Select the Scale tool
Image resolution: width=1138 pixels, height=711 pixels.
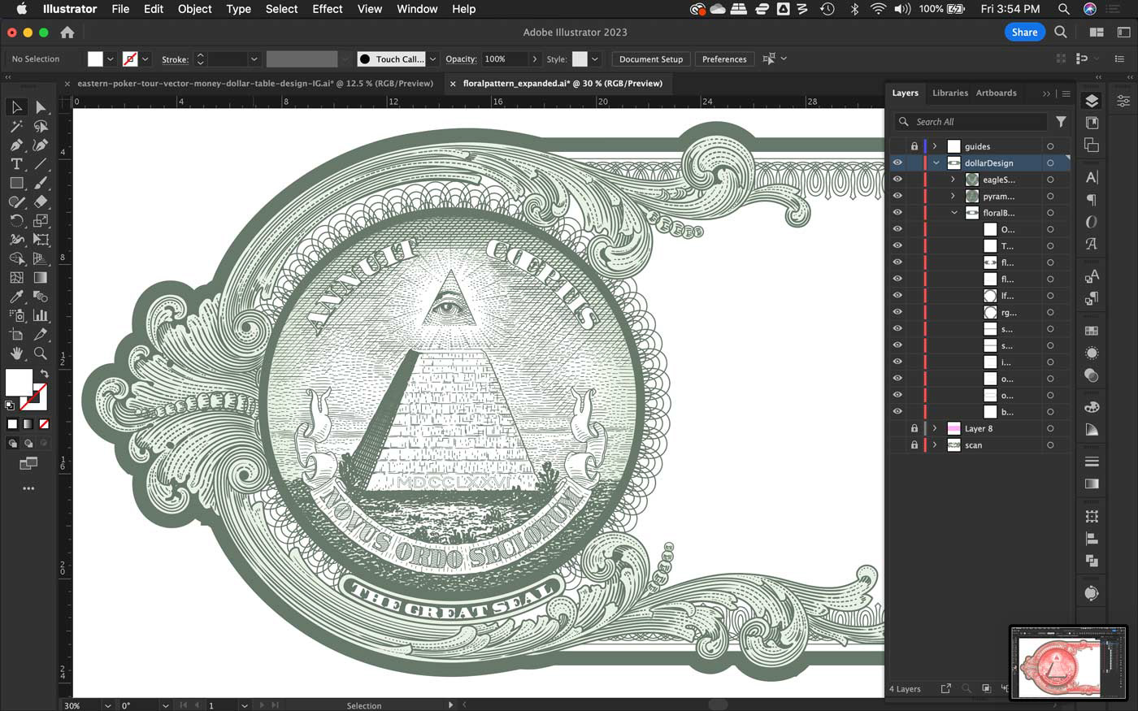click(x=41, y=220)
